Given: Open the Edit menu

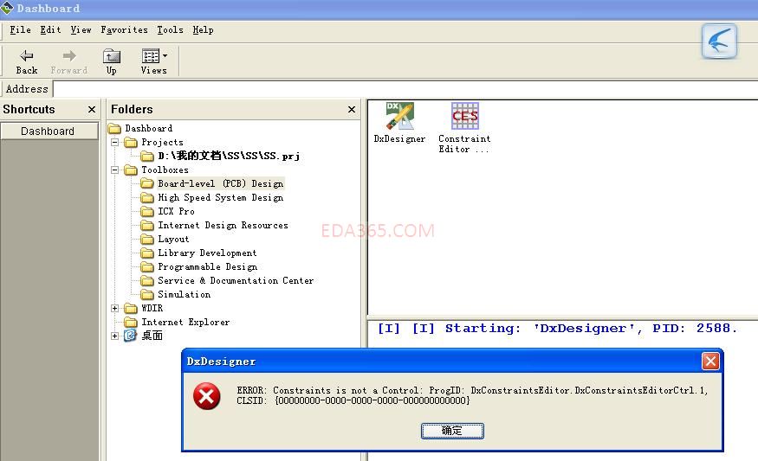Looking at the screenshot, I should [x=51, y=30].
